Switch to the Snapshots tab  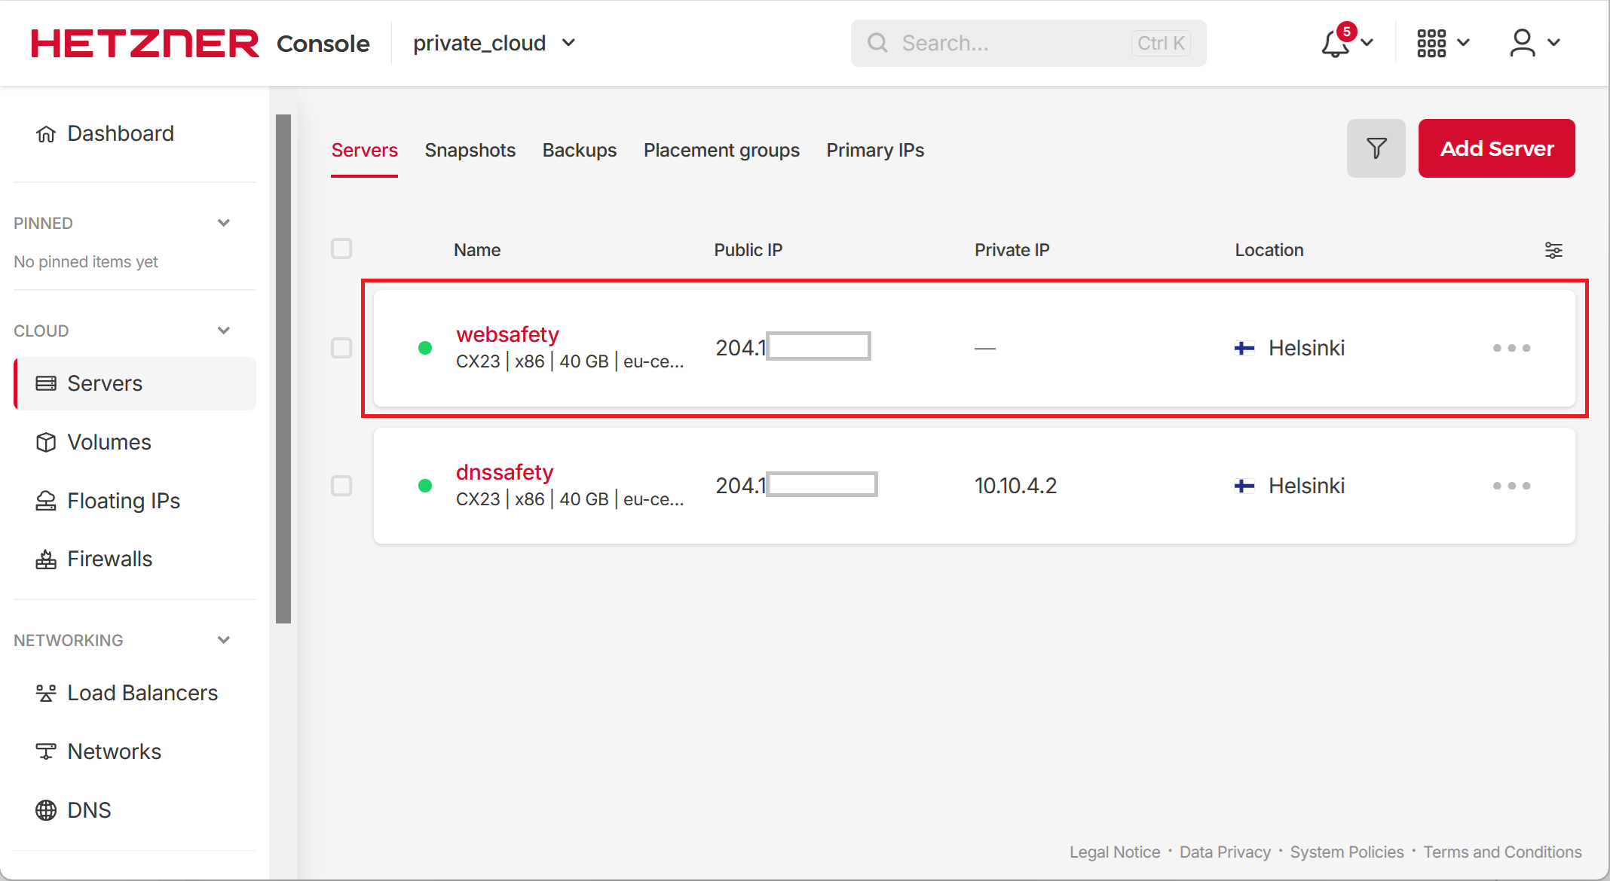470,150
